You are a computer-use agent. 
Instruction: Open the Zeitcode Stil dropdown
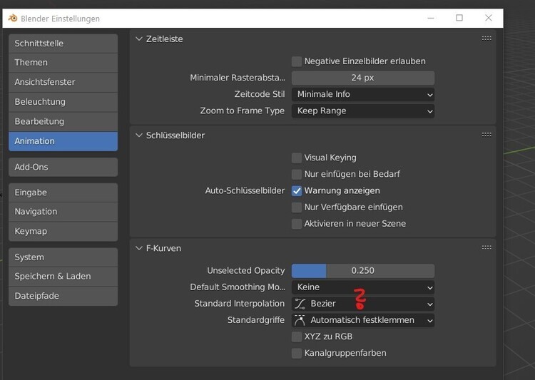pos(362,94)
